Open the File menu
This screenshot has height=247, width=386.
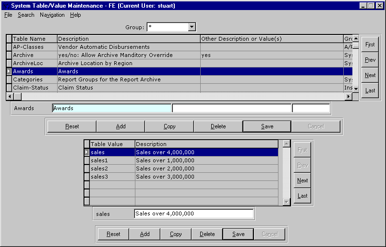pyautogui.click(x=8, y=15)
